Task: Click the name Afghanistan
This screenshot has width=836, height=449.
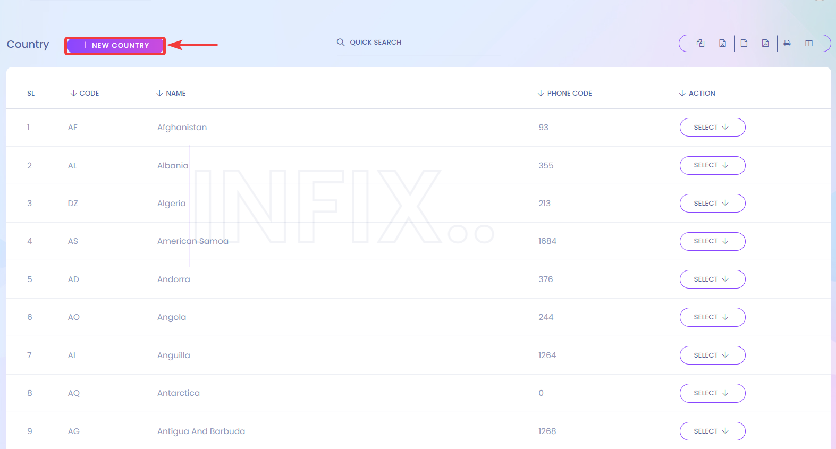Action: click(182, 128)
